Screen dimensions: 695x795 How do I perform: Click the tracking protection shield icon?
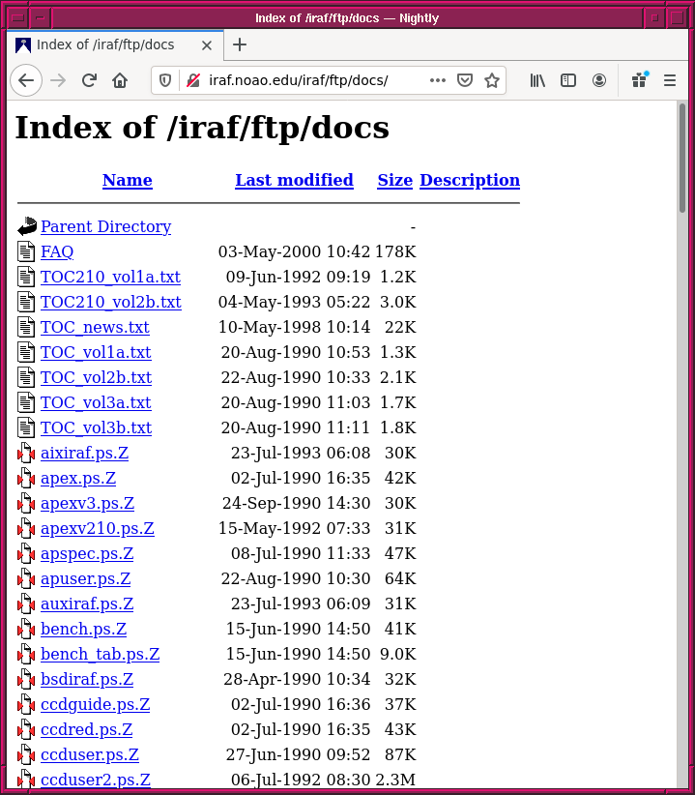click(x=165, y=80)
